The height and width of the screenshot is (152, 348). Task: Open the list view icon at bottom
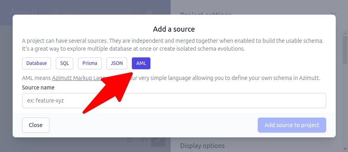click(129, 140)
